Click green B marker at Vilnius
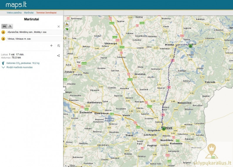 pyautogui.click(x=164, y=129)
